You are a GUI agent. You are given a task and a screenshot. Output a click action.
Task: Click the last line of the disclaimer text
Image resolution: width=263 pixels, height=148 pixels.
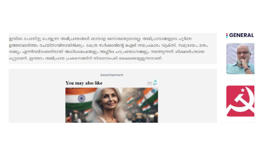click(x=86, y=58)
